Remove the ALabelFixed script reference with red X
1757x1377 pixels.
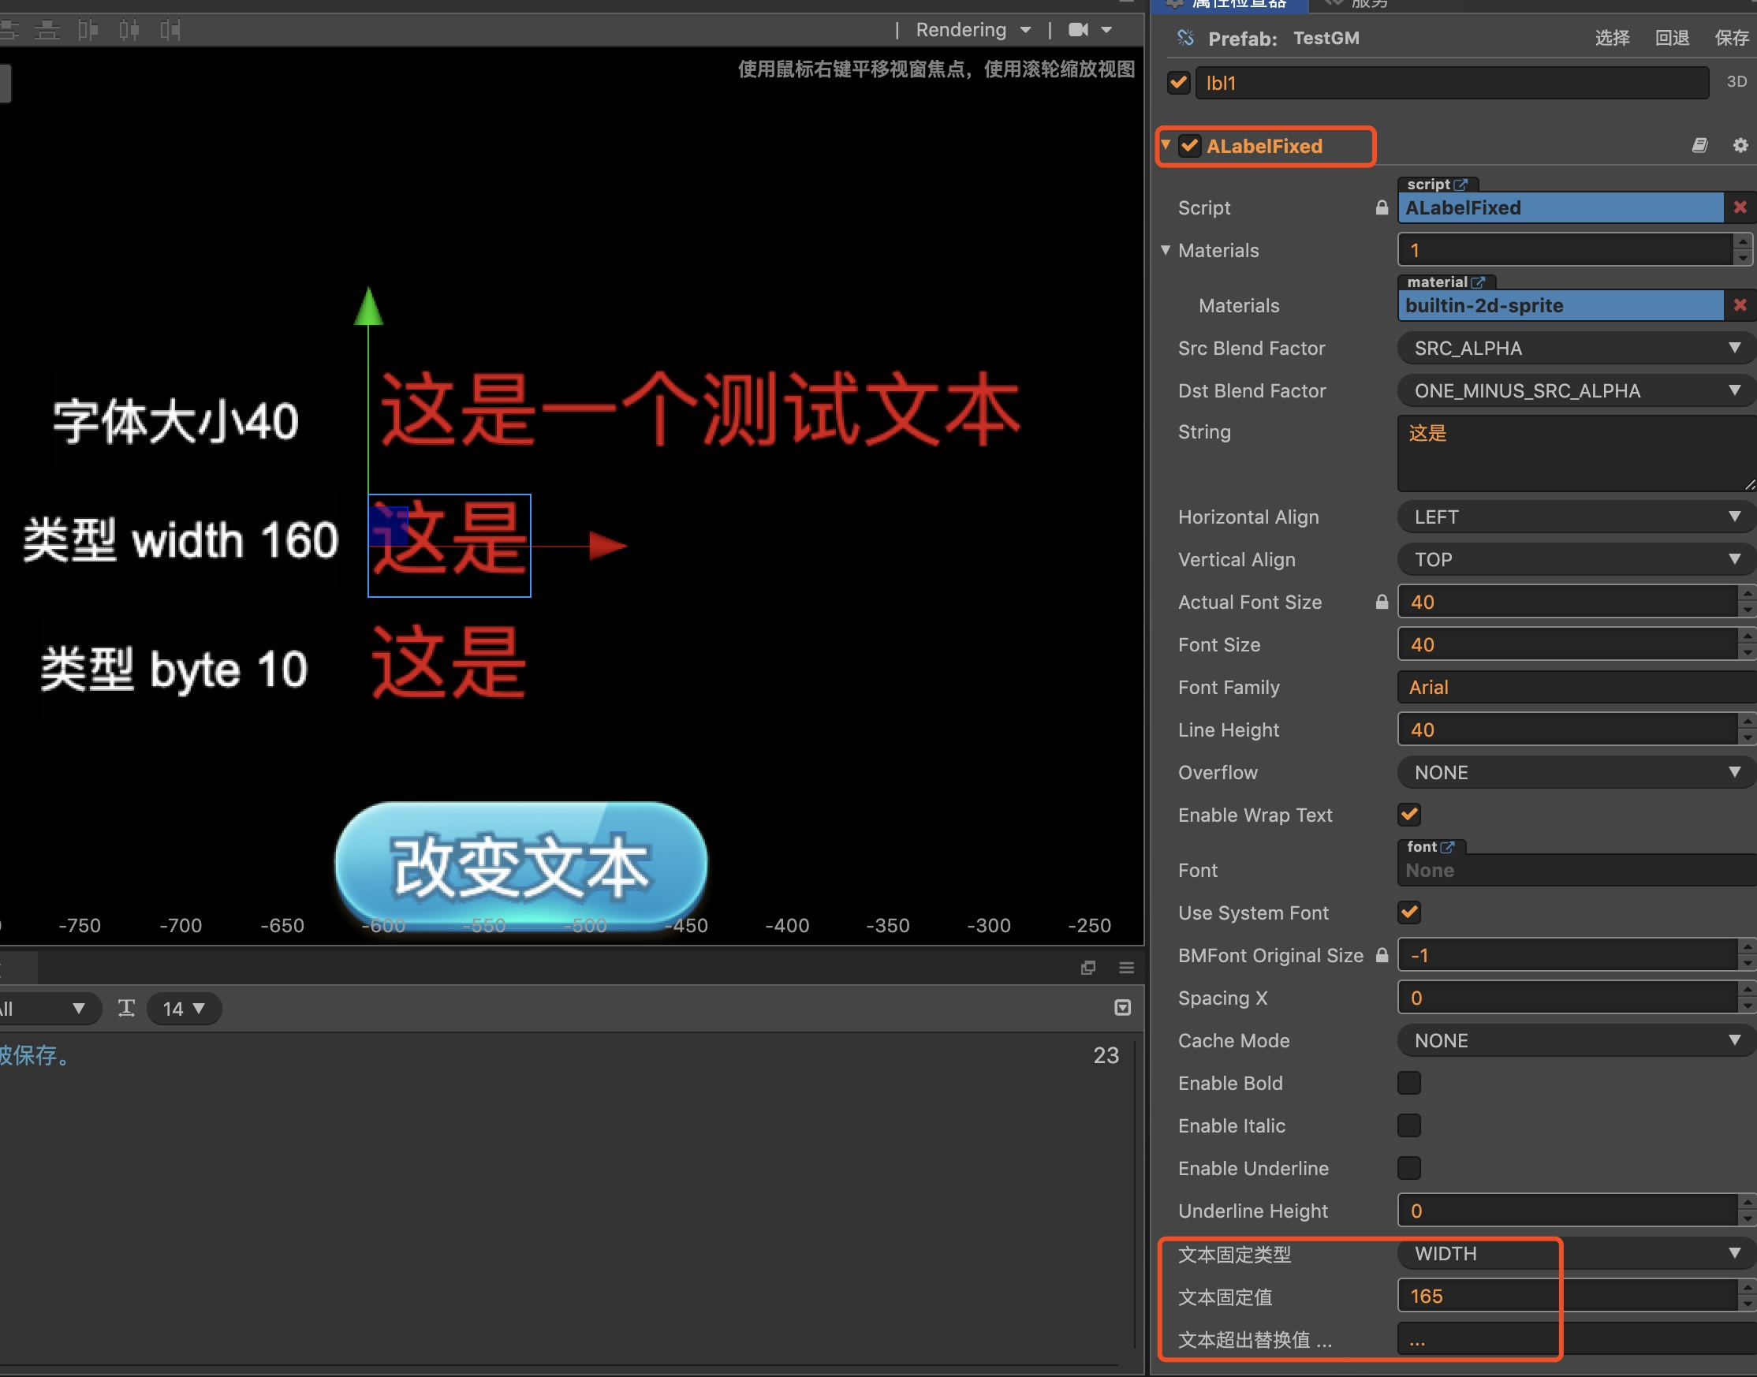[1740, 207]
